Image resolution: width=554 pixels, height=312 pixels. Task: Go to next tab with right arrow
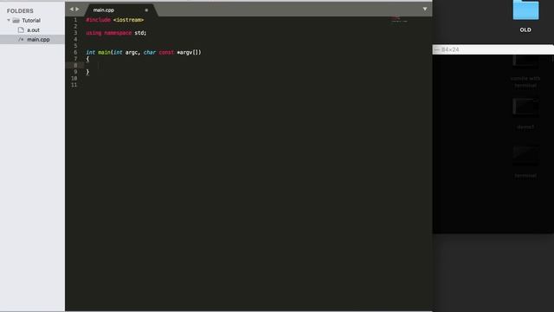77,10
